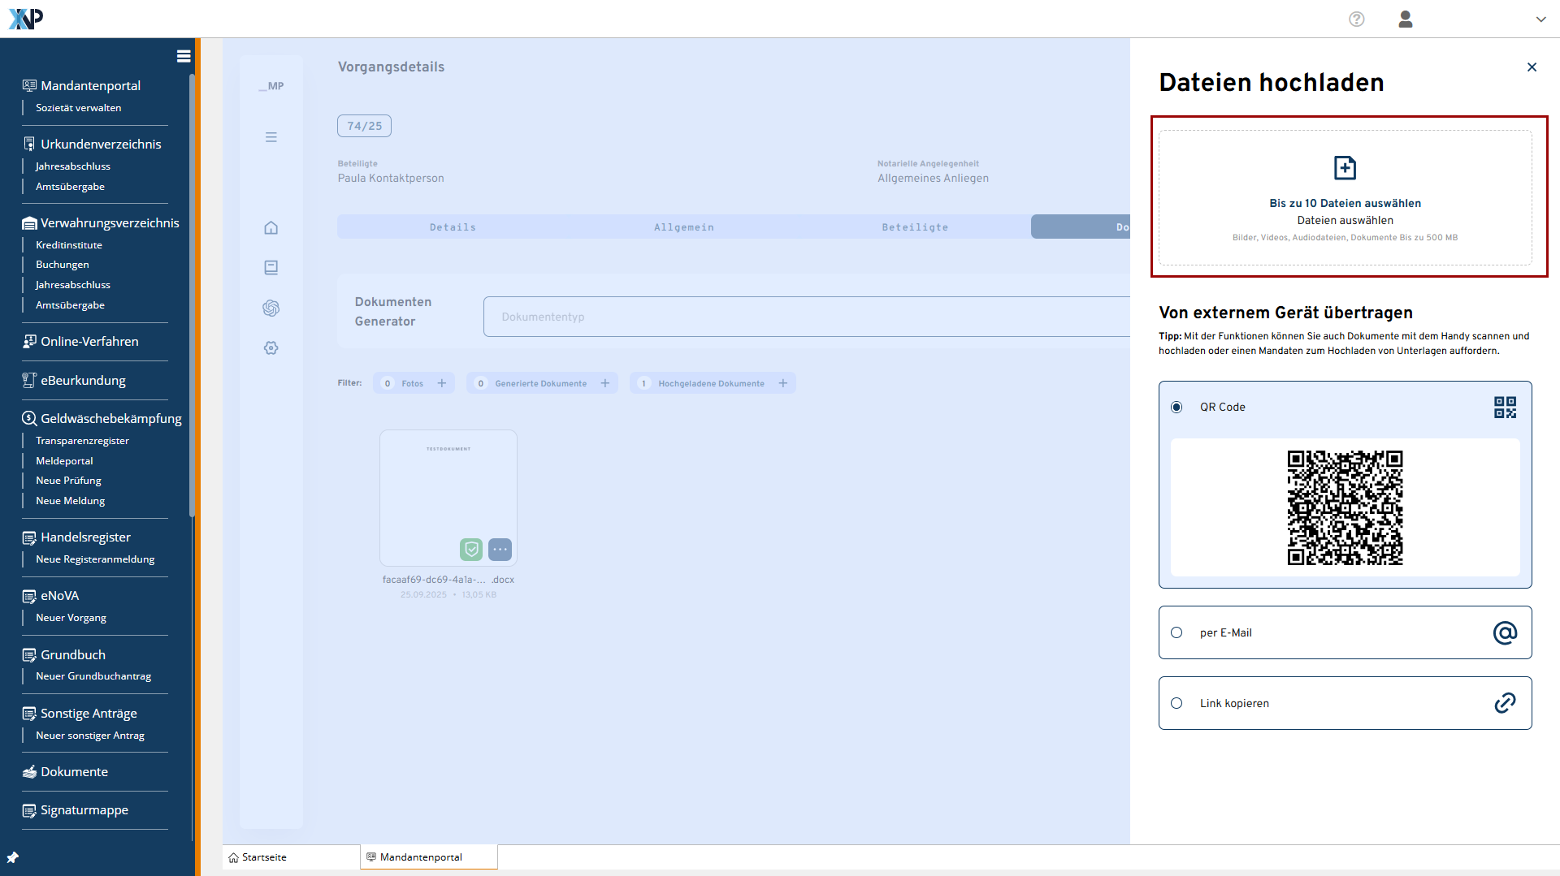Open Neue Registeranmeldung entry
The height and width of the screenshot is (876, 1560).
pos(95,559)
